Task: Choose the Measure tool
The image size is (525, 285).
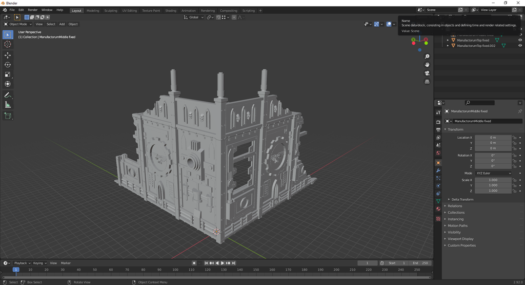Action: pos(8,105)
